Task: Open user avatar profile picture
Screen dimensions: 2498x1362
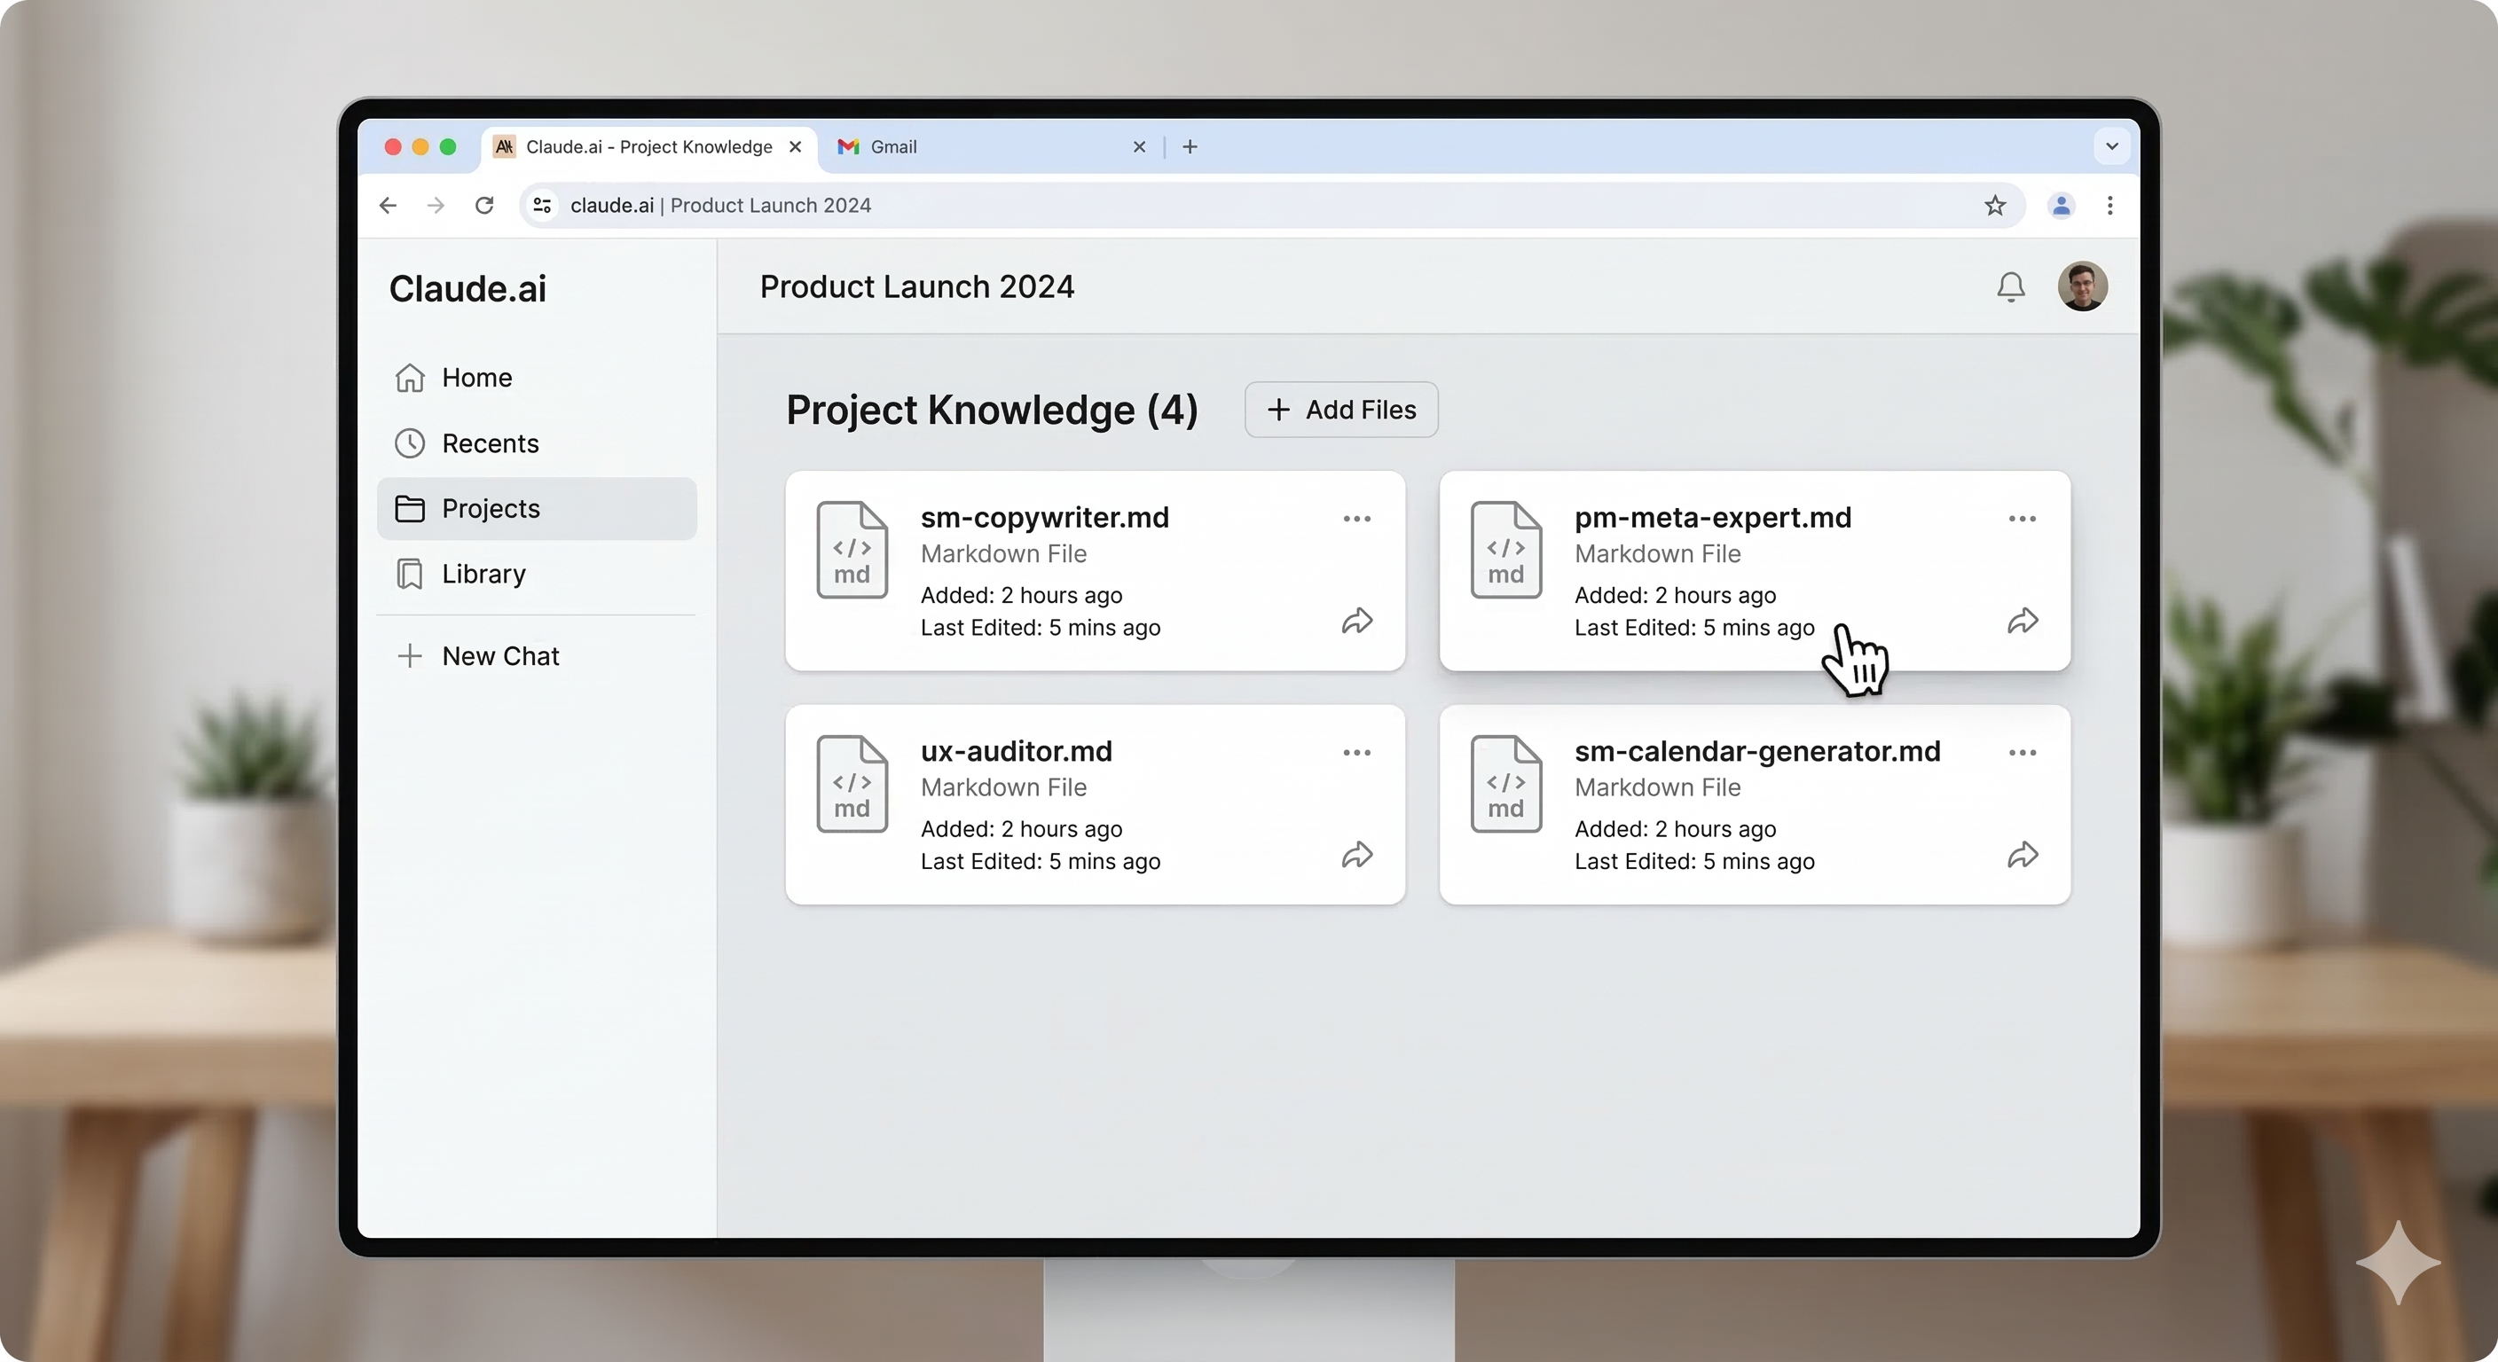Action: point(2082,287)
